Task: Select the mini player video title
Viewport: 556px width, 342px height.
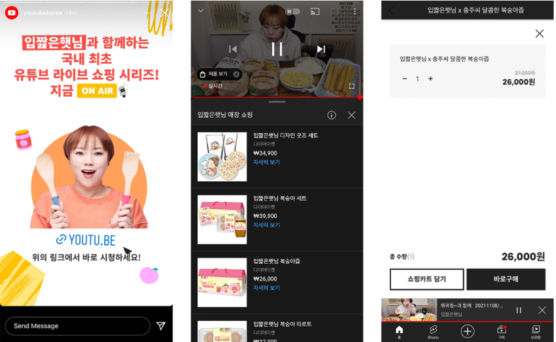Action: (471, 305)
